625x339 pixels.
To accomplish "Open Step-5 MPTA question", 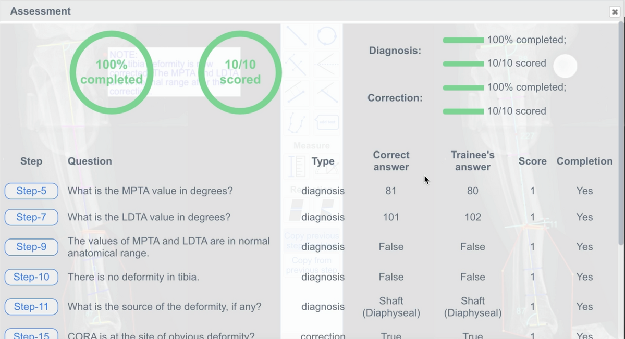I will click(x=31, y=191).
